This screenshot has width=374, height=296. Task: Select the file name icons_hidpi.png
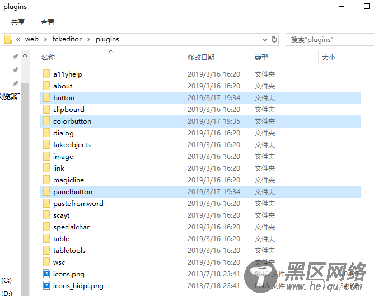[x=78, y=286]
